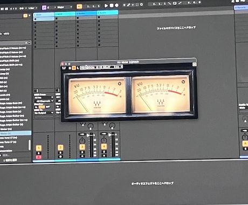Click first clip slot of 1 MIDI track
Viewport: 248px width, 205px height.
pos(44,19)
